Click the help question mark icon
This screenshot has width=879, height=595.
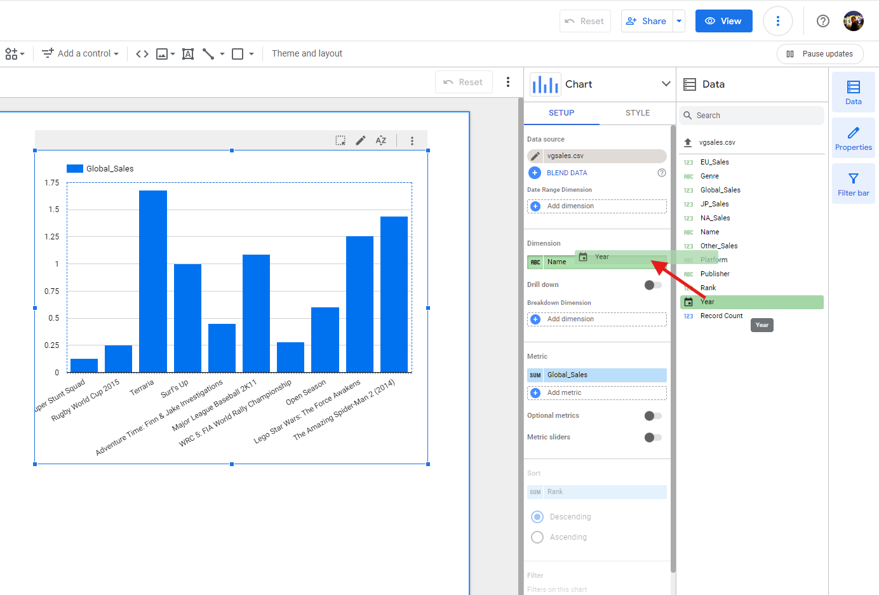coord(823,21)
